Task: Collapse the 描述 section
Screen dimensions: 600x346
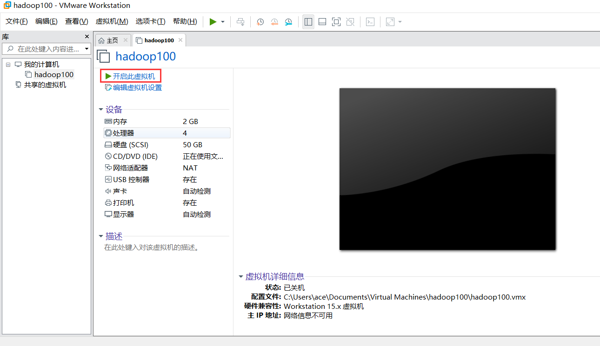Action: click(x=101, y=236)
